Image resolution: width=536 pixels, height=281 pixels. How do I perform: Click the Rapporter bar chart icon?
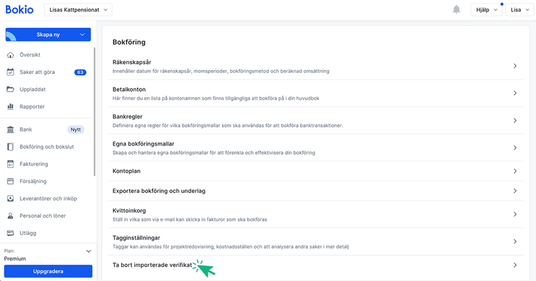(10, 106)
